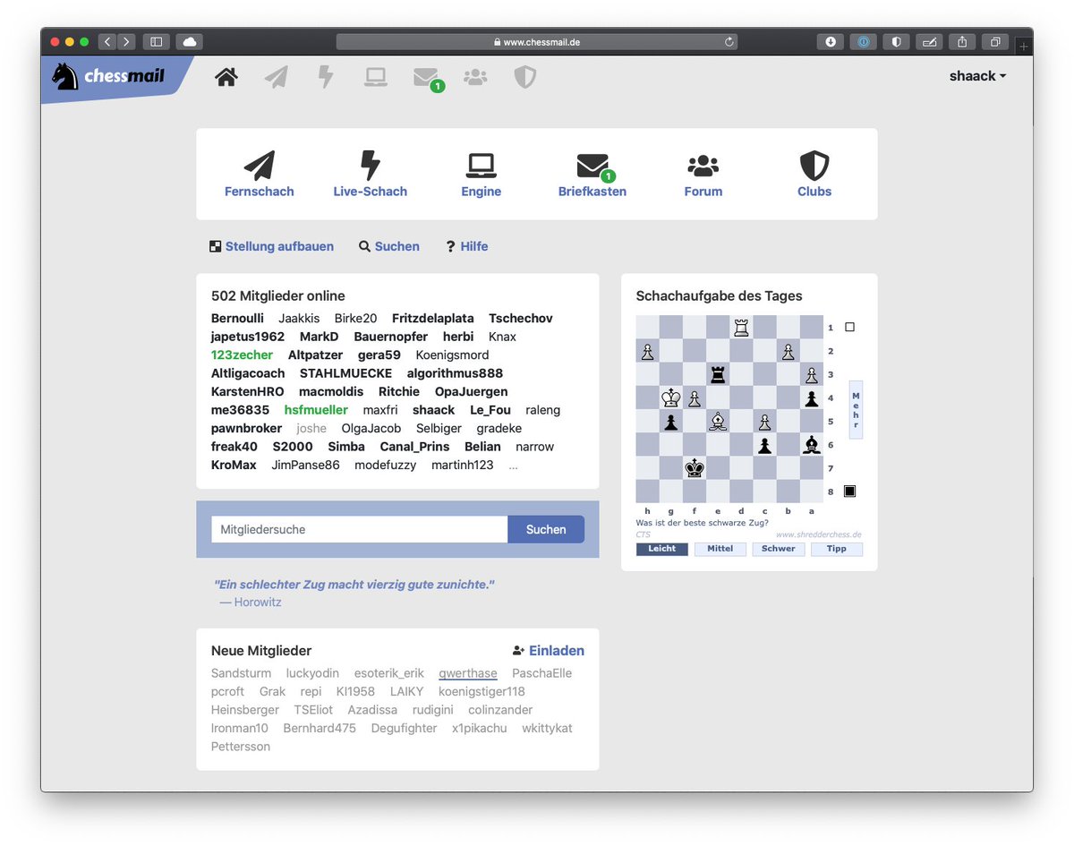The width and height of the screenshot is (1074, 846).
Task: Open the Clubs shield icon
Action: tap(813, 166)
